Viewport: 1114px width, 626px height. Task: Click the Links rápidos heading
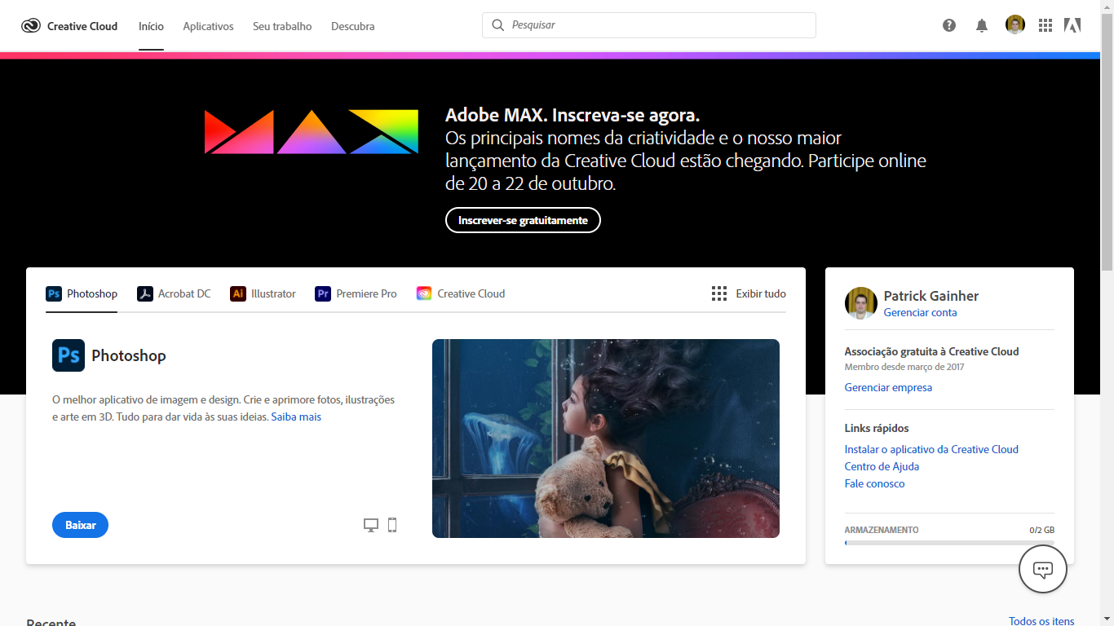coord(877,428)
